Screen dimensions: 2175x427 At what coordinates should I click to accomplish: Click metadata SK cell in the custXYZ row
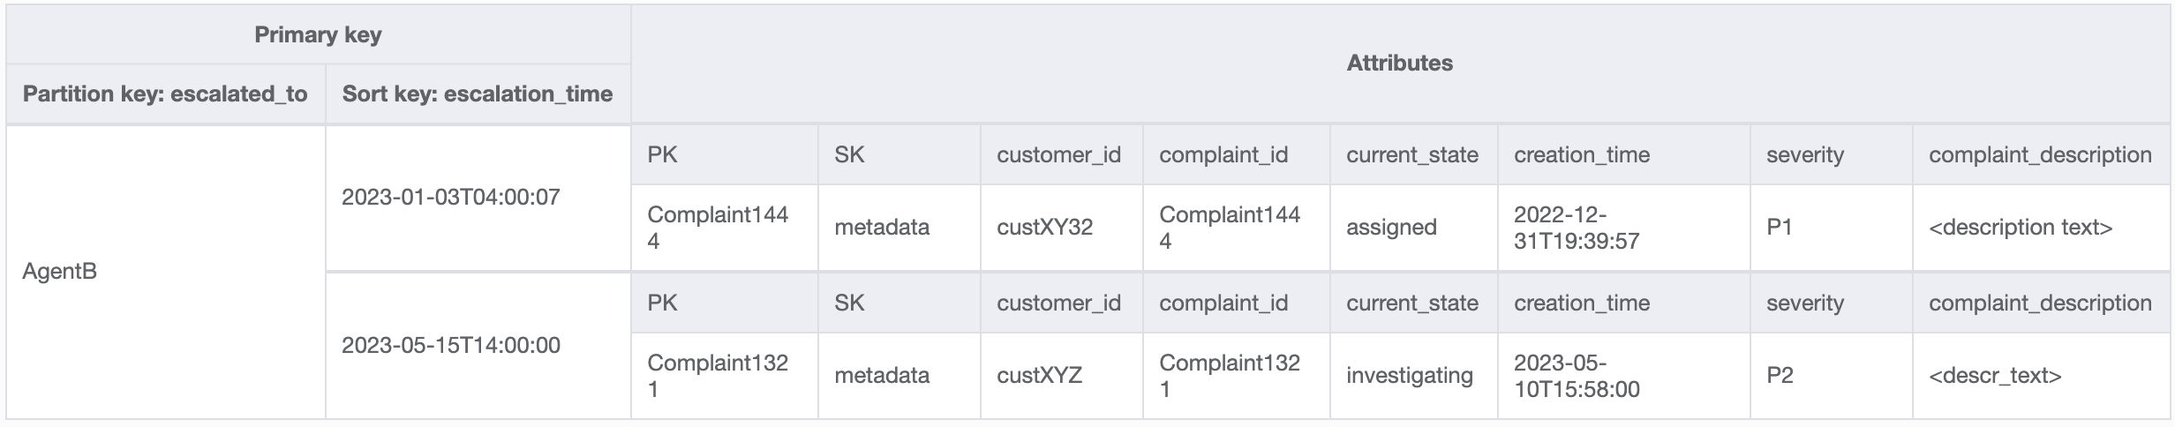click(881, 376)
